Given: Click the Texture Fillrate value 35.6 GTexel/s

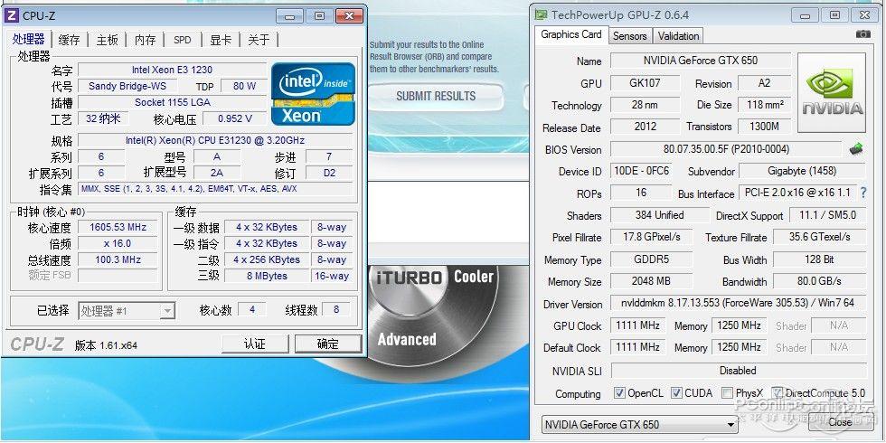Looking at the screenshot, I should coord(819,237).
